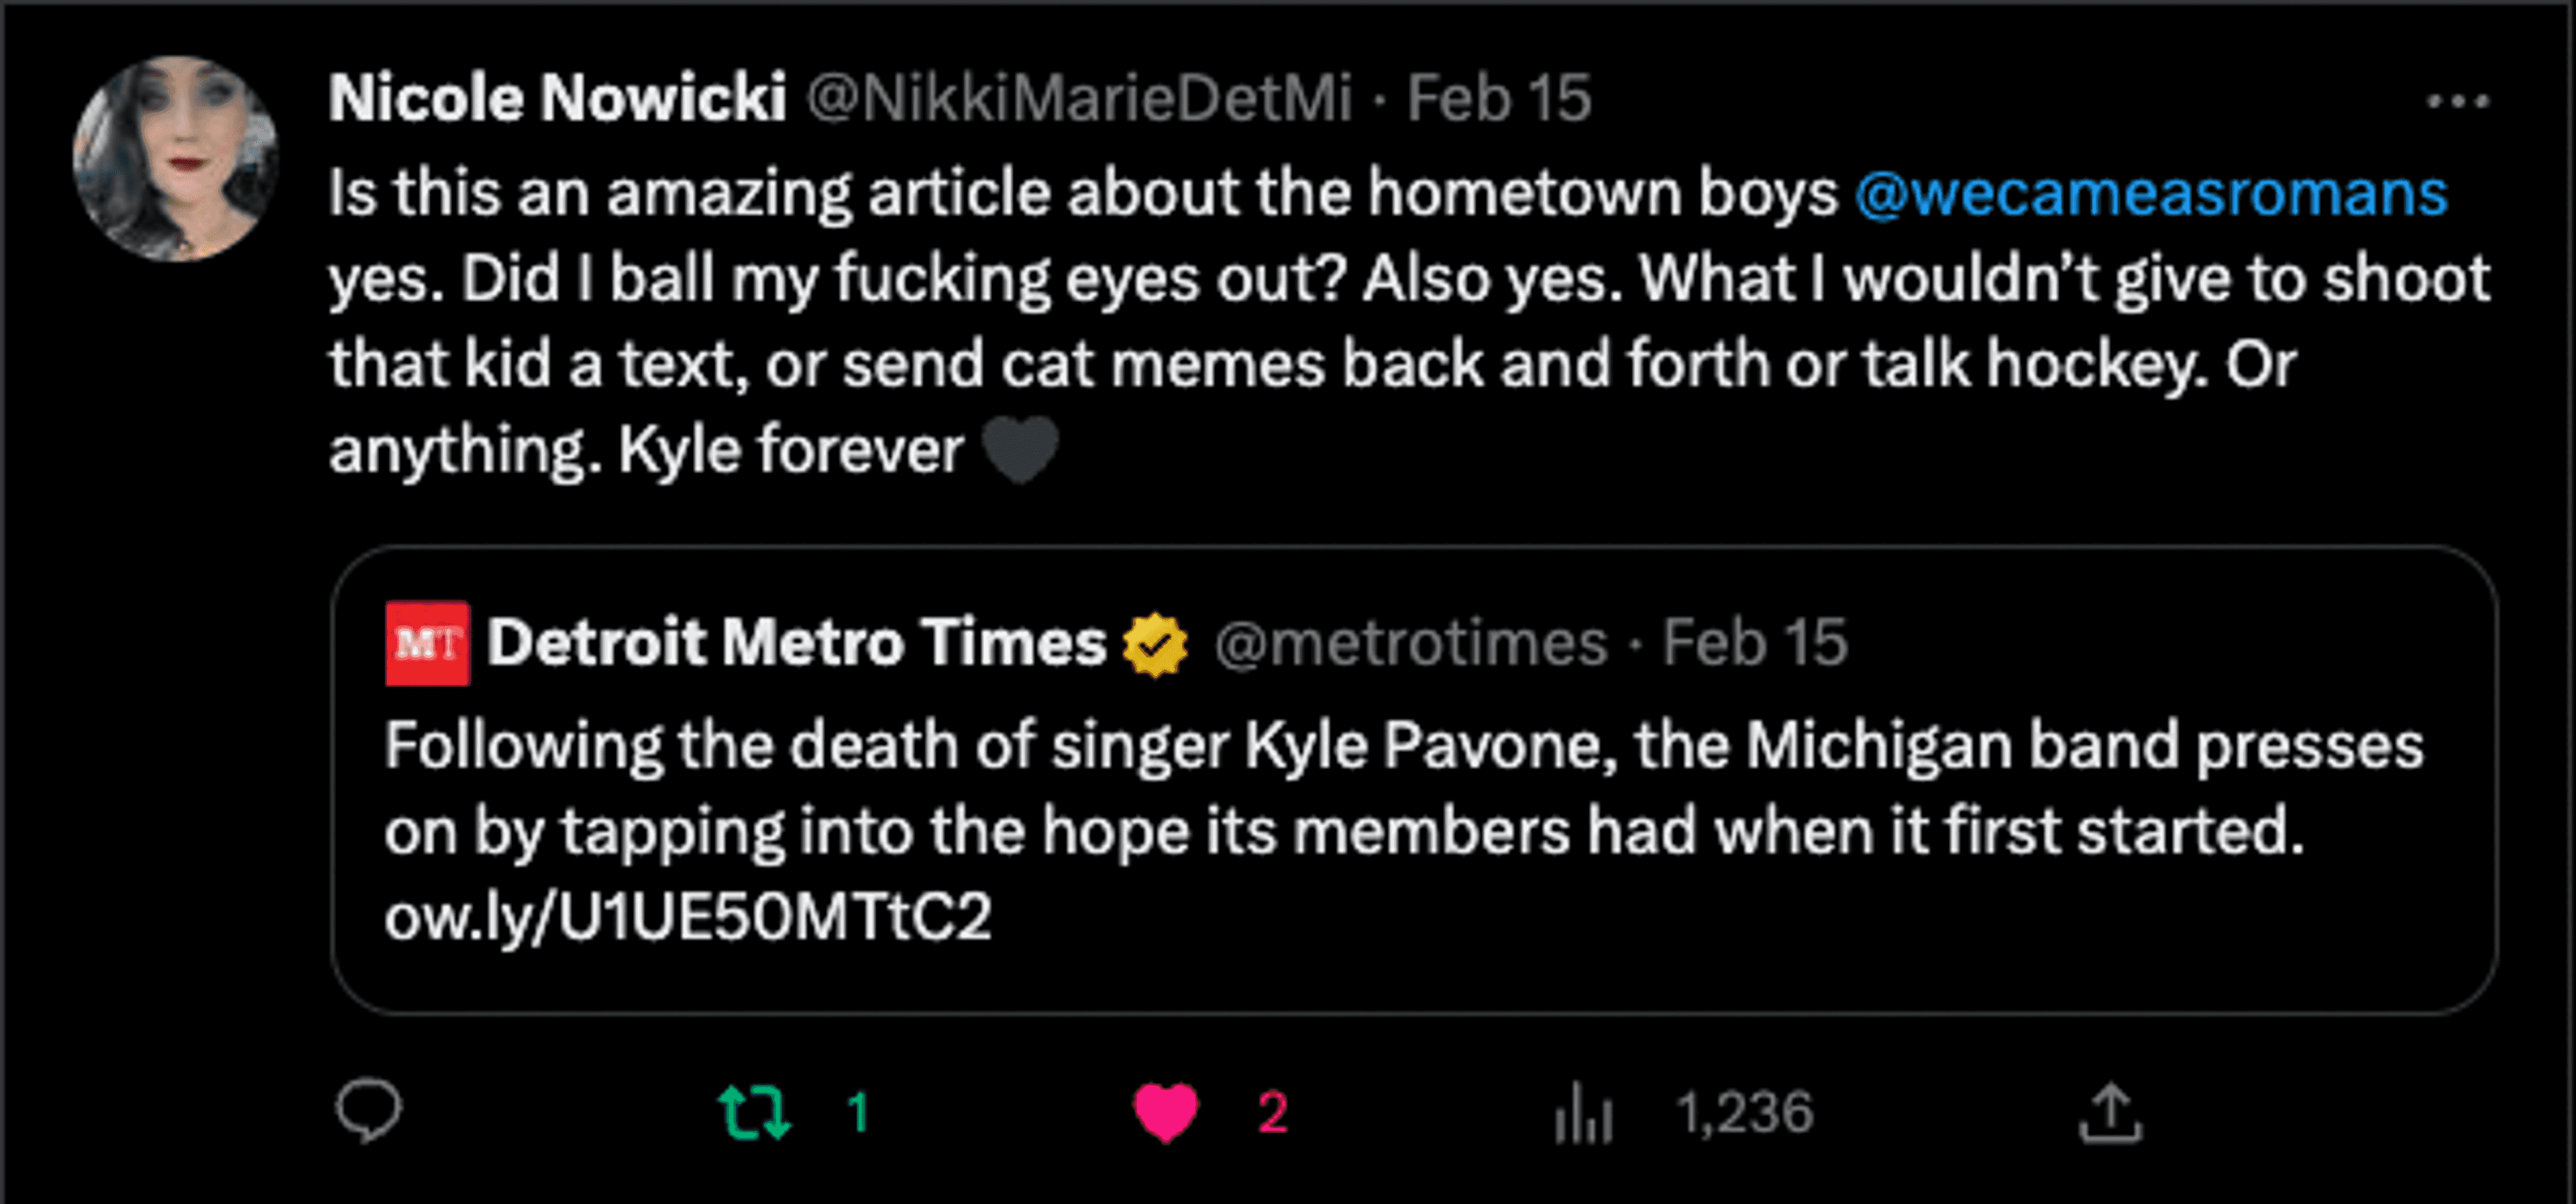Click the 1,236 views count
This screenshot has height=1204, width=2576.
point(1744,1112)
